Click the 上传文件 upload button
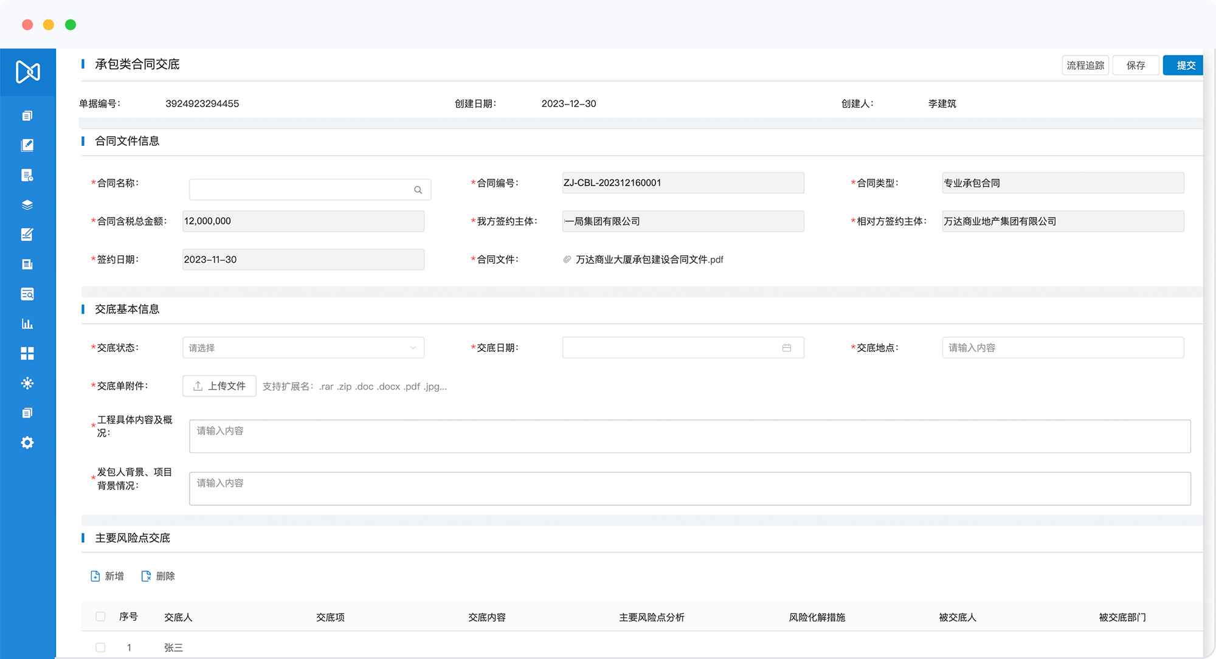The width and height of the screenshot is (1216, 659). pyautogui.click(x=219, y=386)
